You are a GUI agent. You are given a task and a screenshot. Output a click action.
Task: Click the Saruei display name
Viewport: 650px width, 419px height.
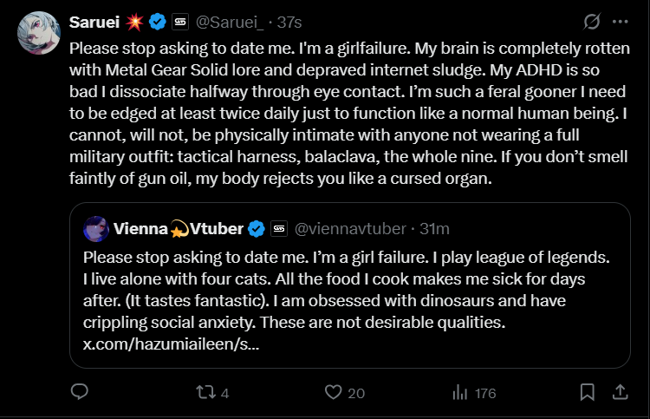94,22
